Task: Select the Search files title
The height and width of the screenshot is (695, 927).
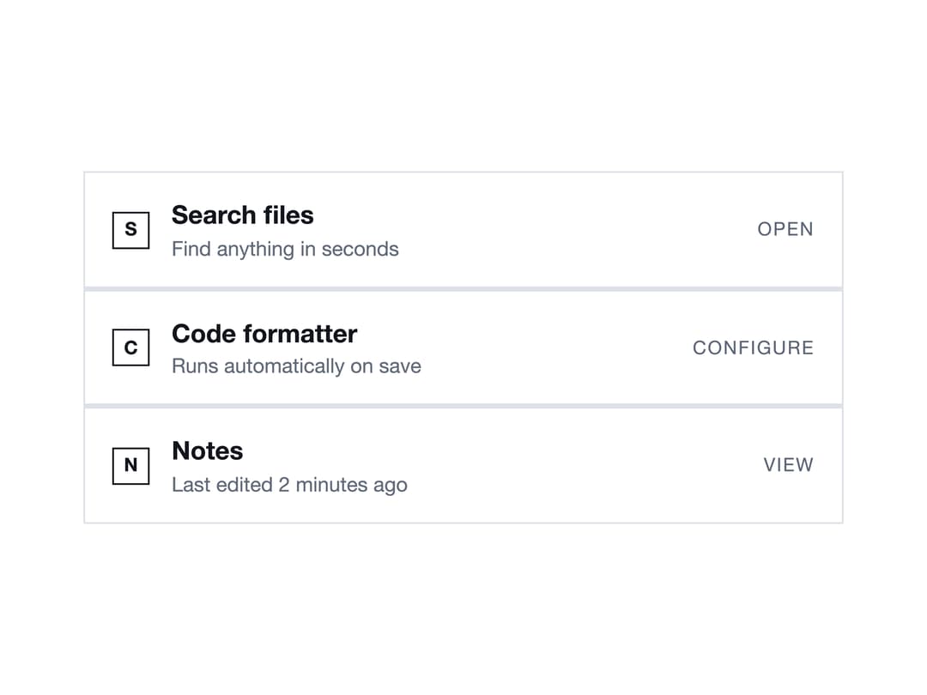Action: (x=242, y=215)
